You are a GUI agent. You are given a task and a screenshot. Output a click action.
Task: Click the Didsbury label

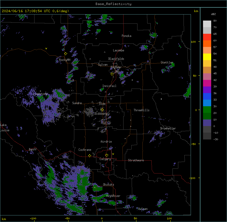[x=101, y=114]
